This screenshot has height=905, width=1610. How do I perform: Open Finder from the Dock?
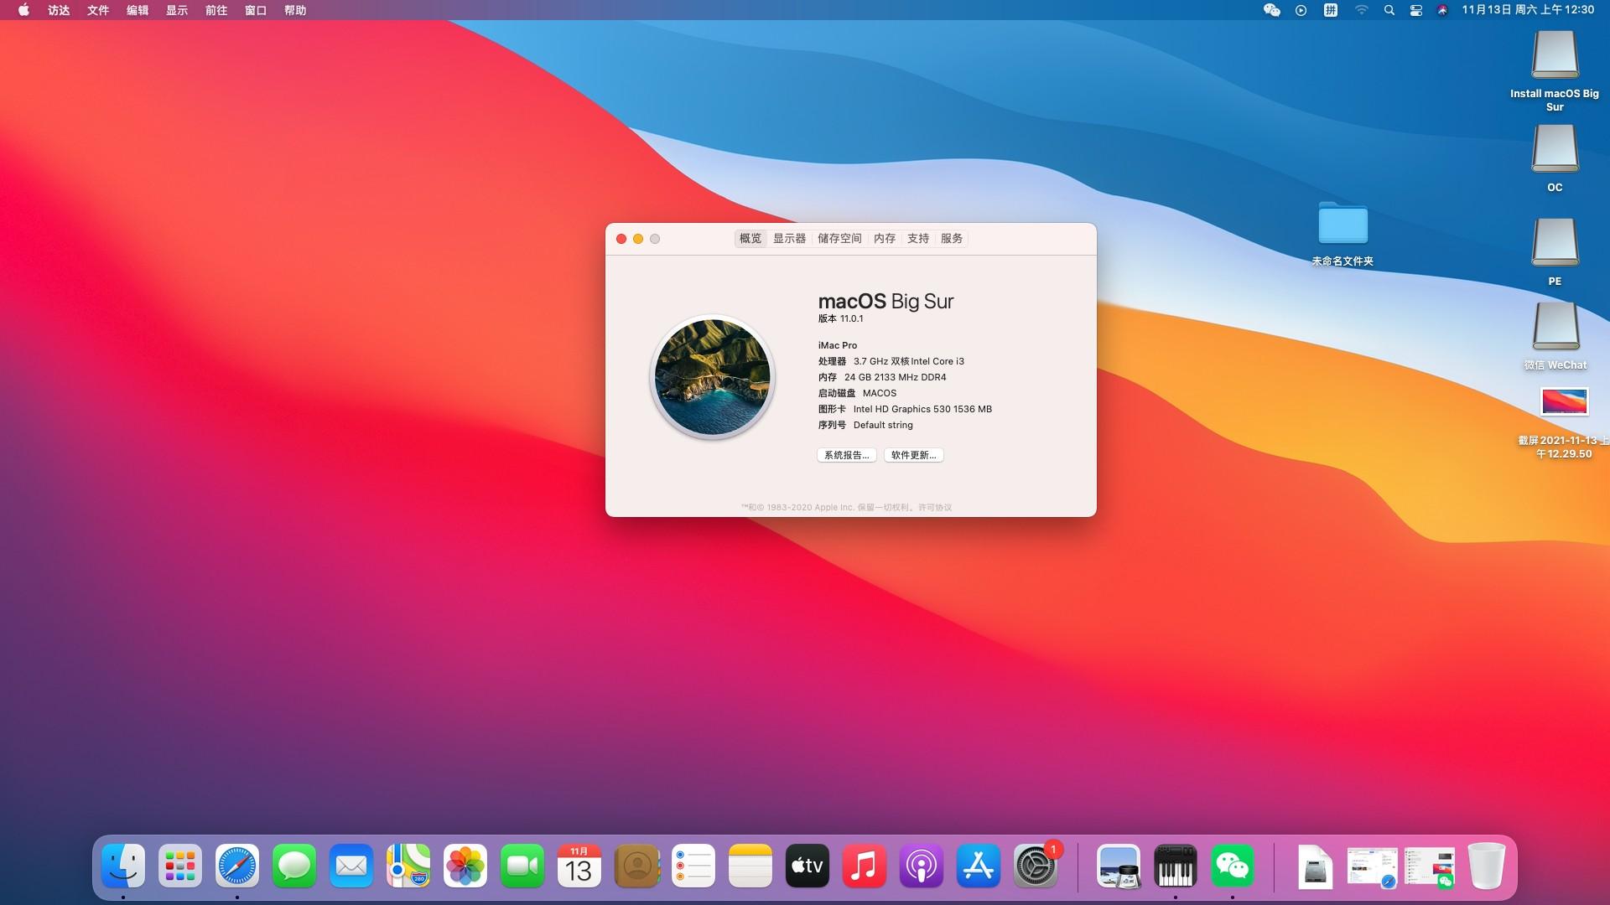click(x=123, y=866)
